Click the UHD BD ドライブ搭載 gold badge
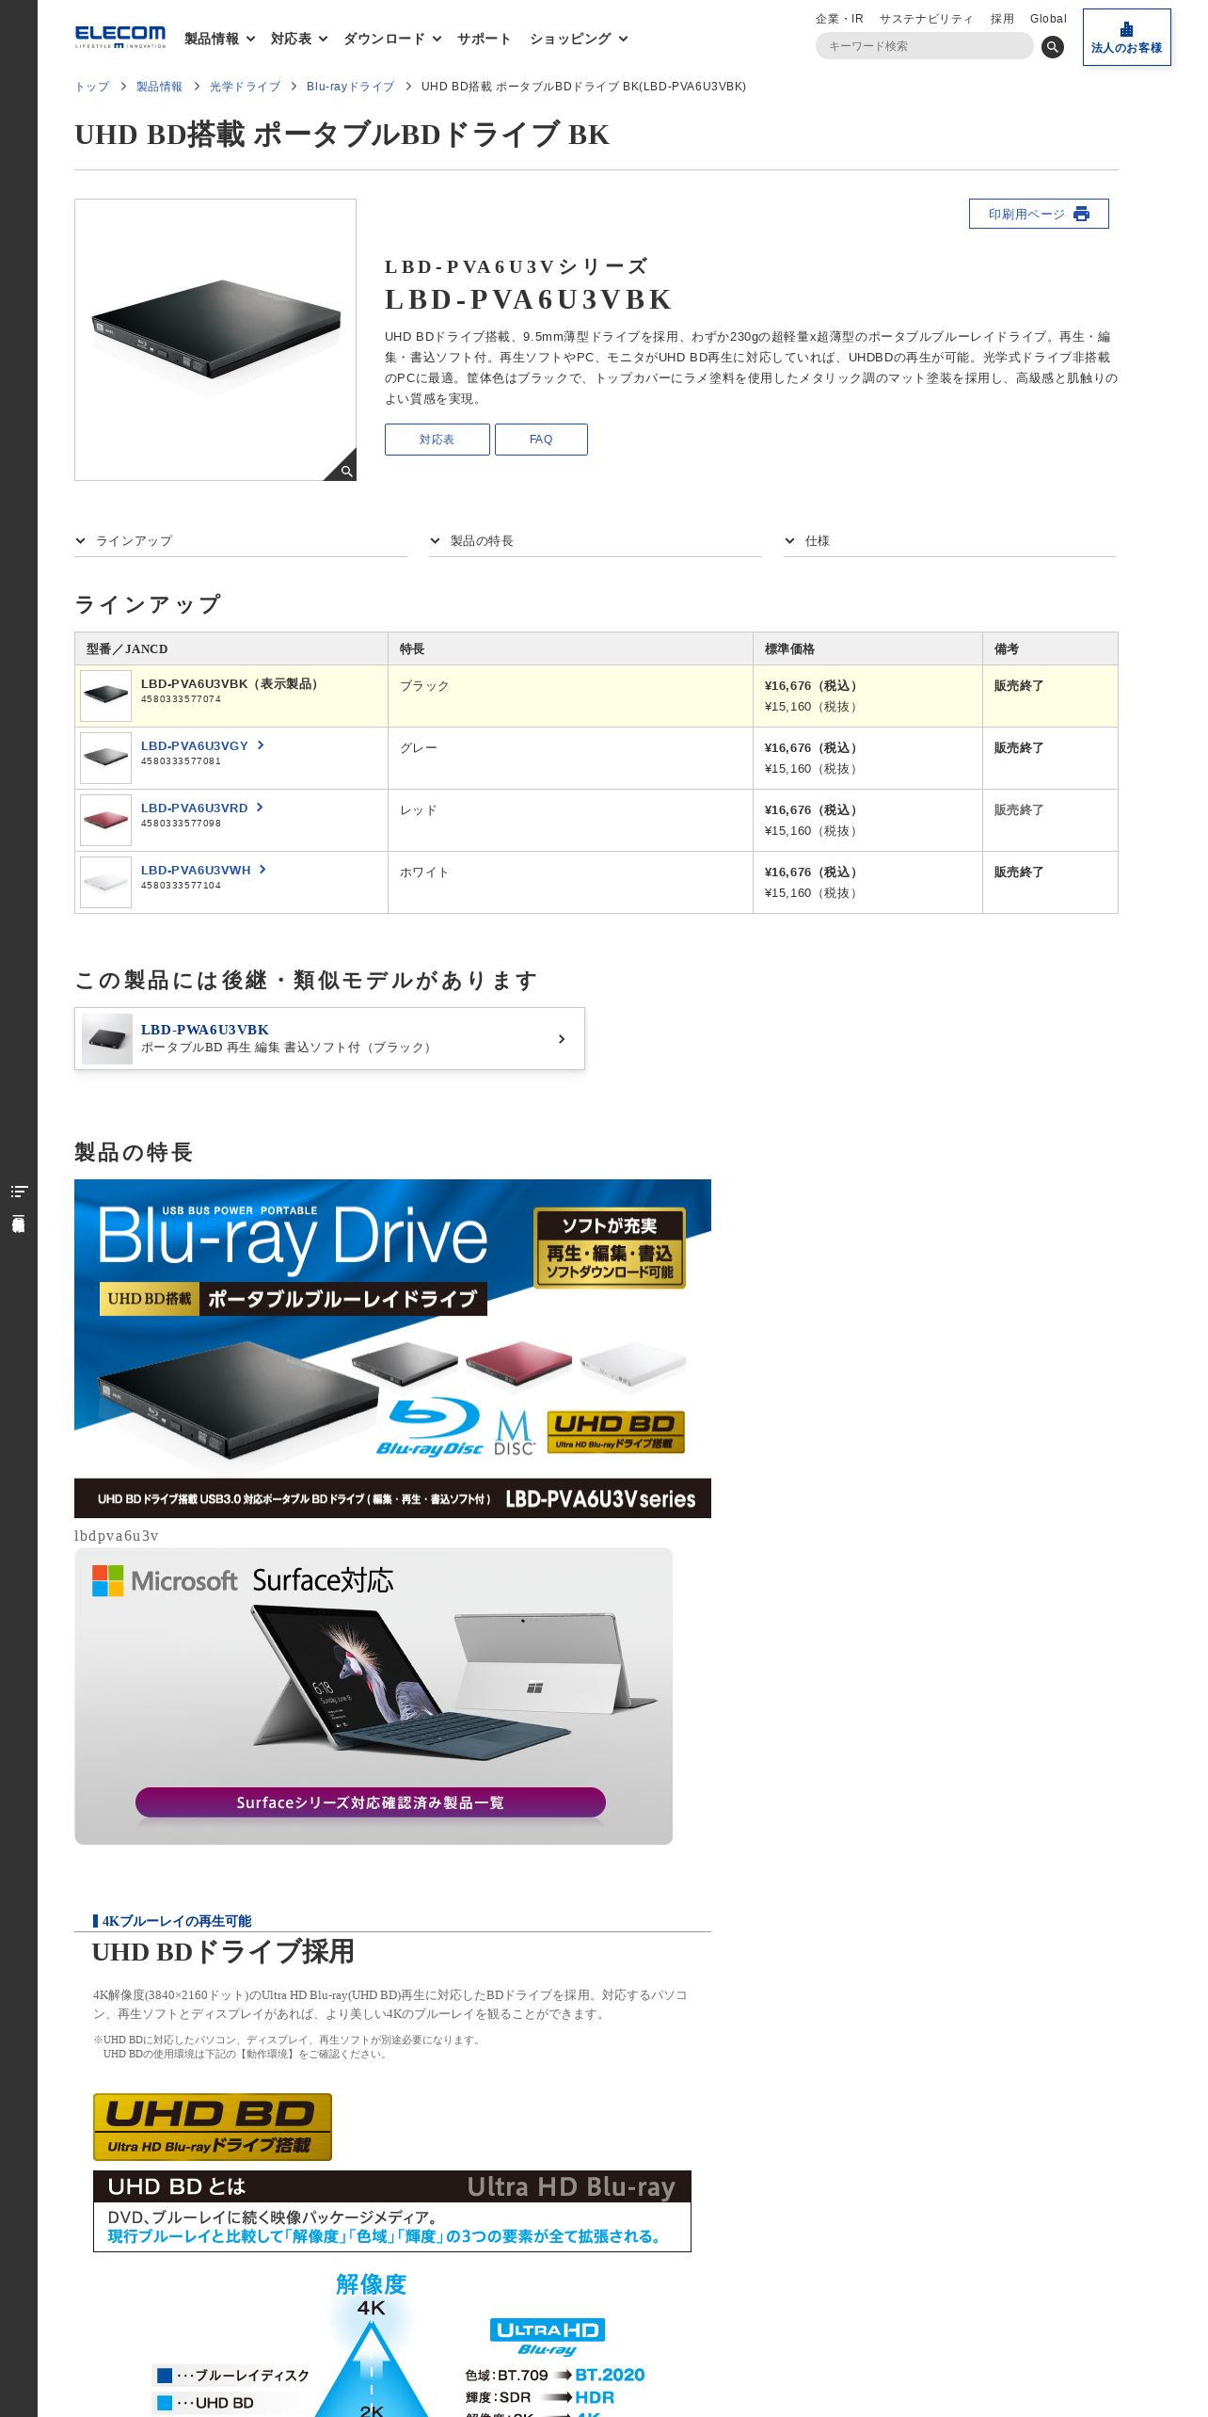1208x2417 pixels. point(213,2127)
